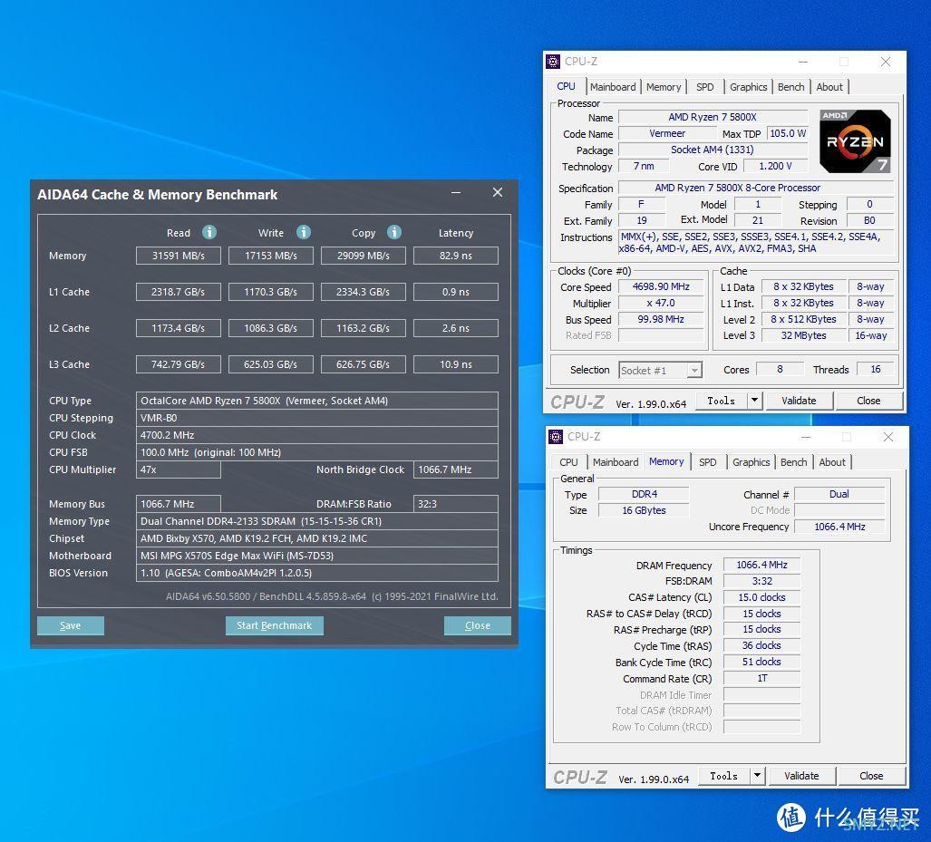Image resolution: width=931 pixels, height=842 pixels.
Task: Click Core VID value 1.200 V
Action: (x=775, y=166)
